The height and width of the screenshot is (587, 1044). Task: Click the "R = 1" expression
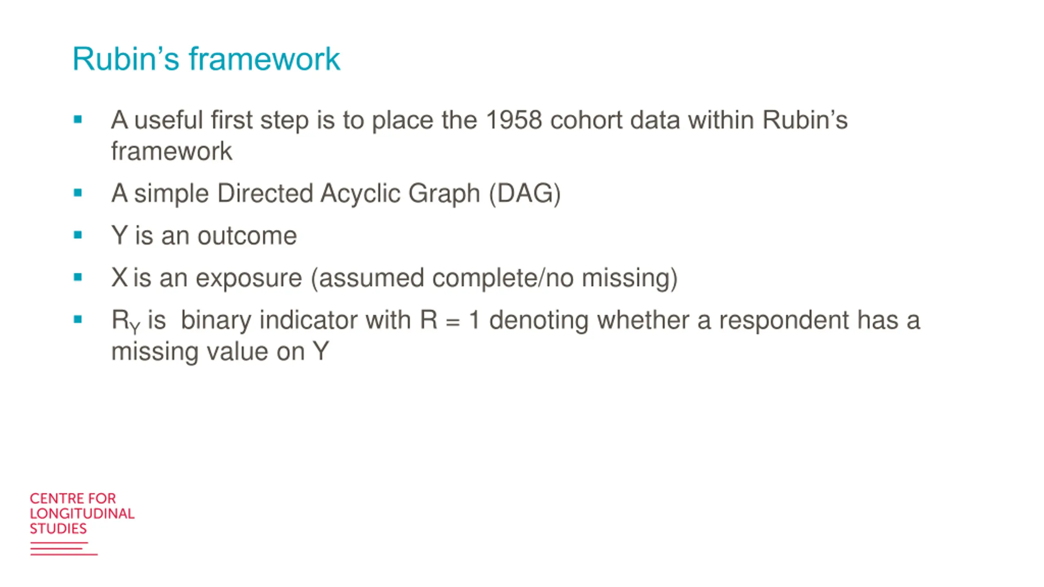[449, 320]
